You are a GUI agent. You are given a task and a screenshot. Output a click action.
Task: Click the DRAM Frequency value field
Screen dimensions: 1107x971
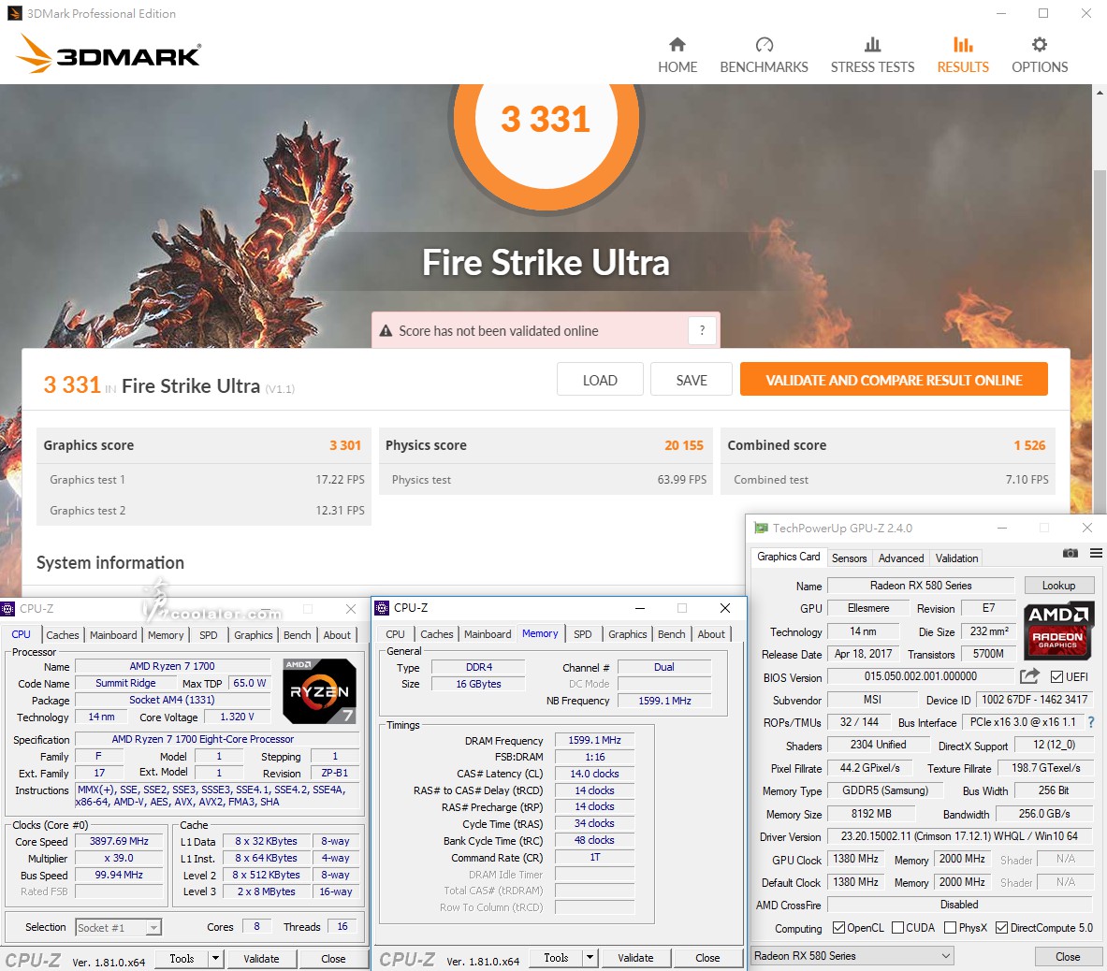click(594, 740)
